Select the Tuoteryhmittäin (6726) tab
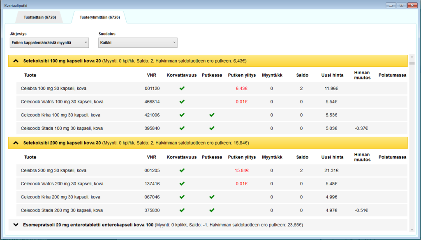The image size is (421, 240). [99, 17]
